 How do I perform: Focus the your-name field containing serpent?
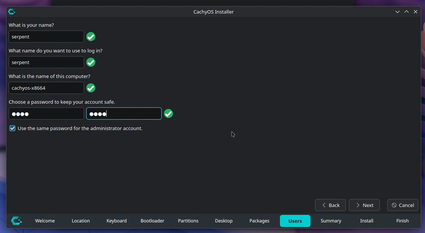46,37
